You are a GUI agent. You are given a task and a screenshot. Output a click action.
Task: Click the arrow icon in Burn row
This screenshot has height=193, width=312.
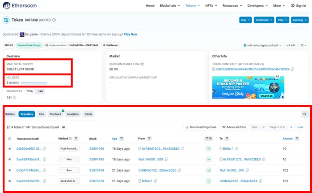(x=209, y=170)
